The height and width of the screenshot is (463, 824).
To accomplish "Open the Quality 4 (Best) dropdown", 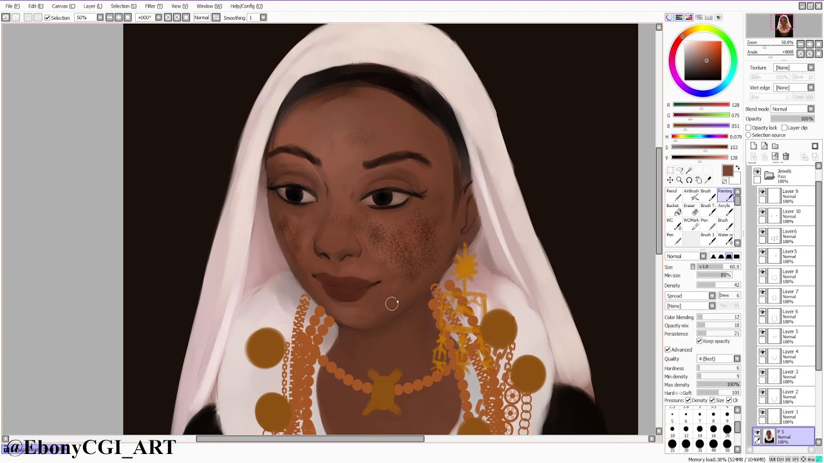I will click(719, 359).
